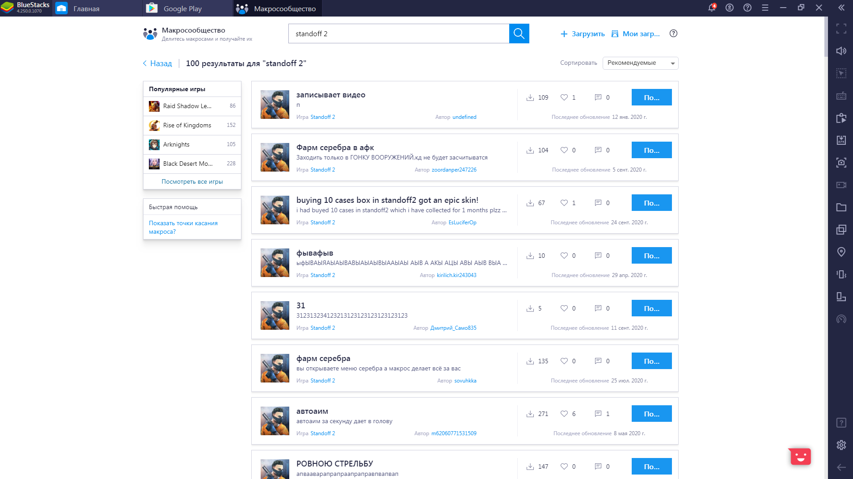
Task: Open the red chat bot bubble
Action: click(x=800, y=456)
